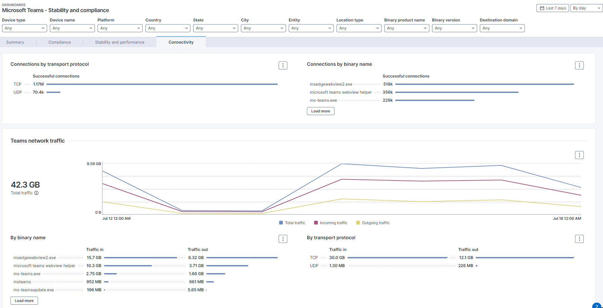
Task: Open options menu for By binary name panel
Action: click(283, 239)
